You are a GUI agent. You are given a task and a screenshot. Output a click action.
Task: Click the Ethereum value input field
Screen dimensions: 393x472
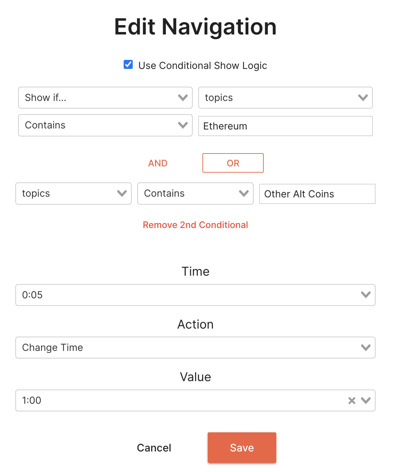point(285,126)
